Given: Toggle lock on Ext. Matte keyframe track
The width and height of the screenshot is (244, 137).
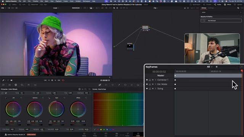Looking at the screenshot, I should click(x=150, y=84).
